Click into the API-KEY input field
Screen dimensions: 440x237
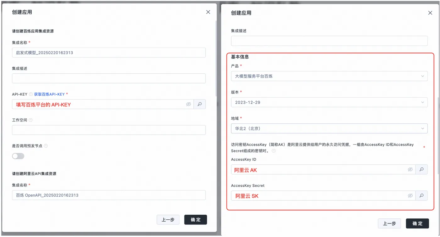pyautogui.click(x=103, y=104)
